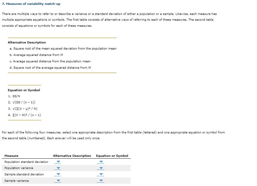
Task: Open the Equation or Symbol dropdown for Sample variance
Action: coord(100,181)
